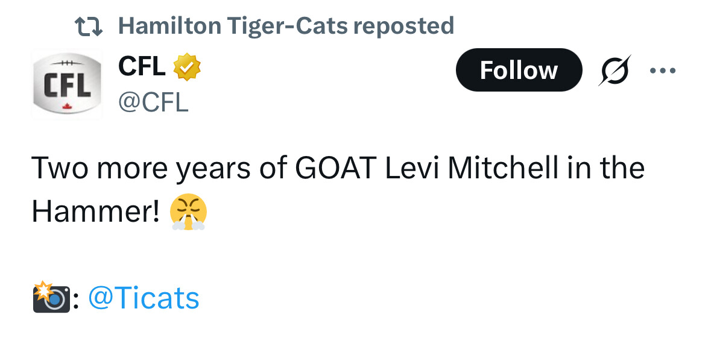Open the Grok icon beside Follow
Screen dimensions: 711x341
click(615, 70)
